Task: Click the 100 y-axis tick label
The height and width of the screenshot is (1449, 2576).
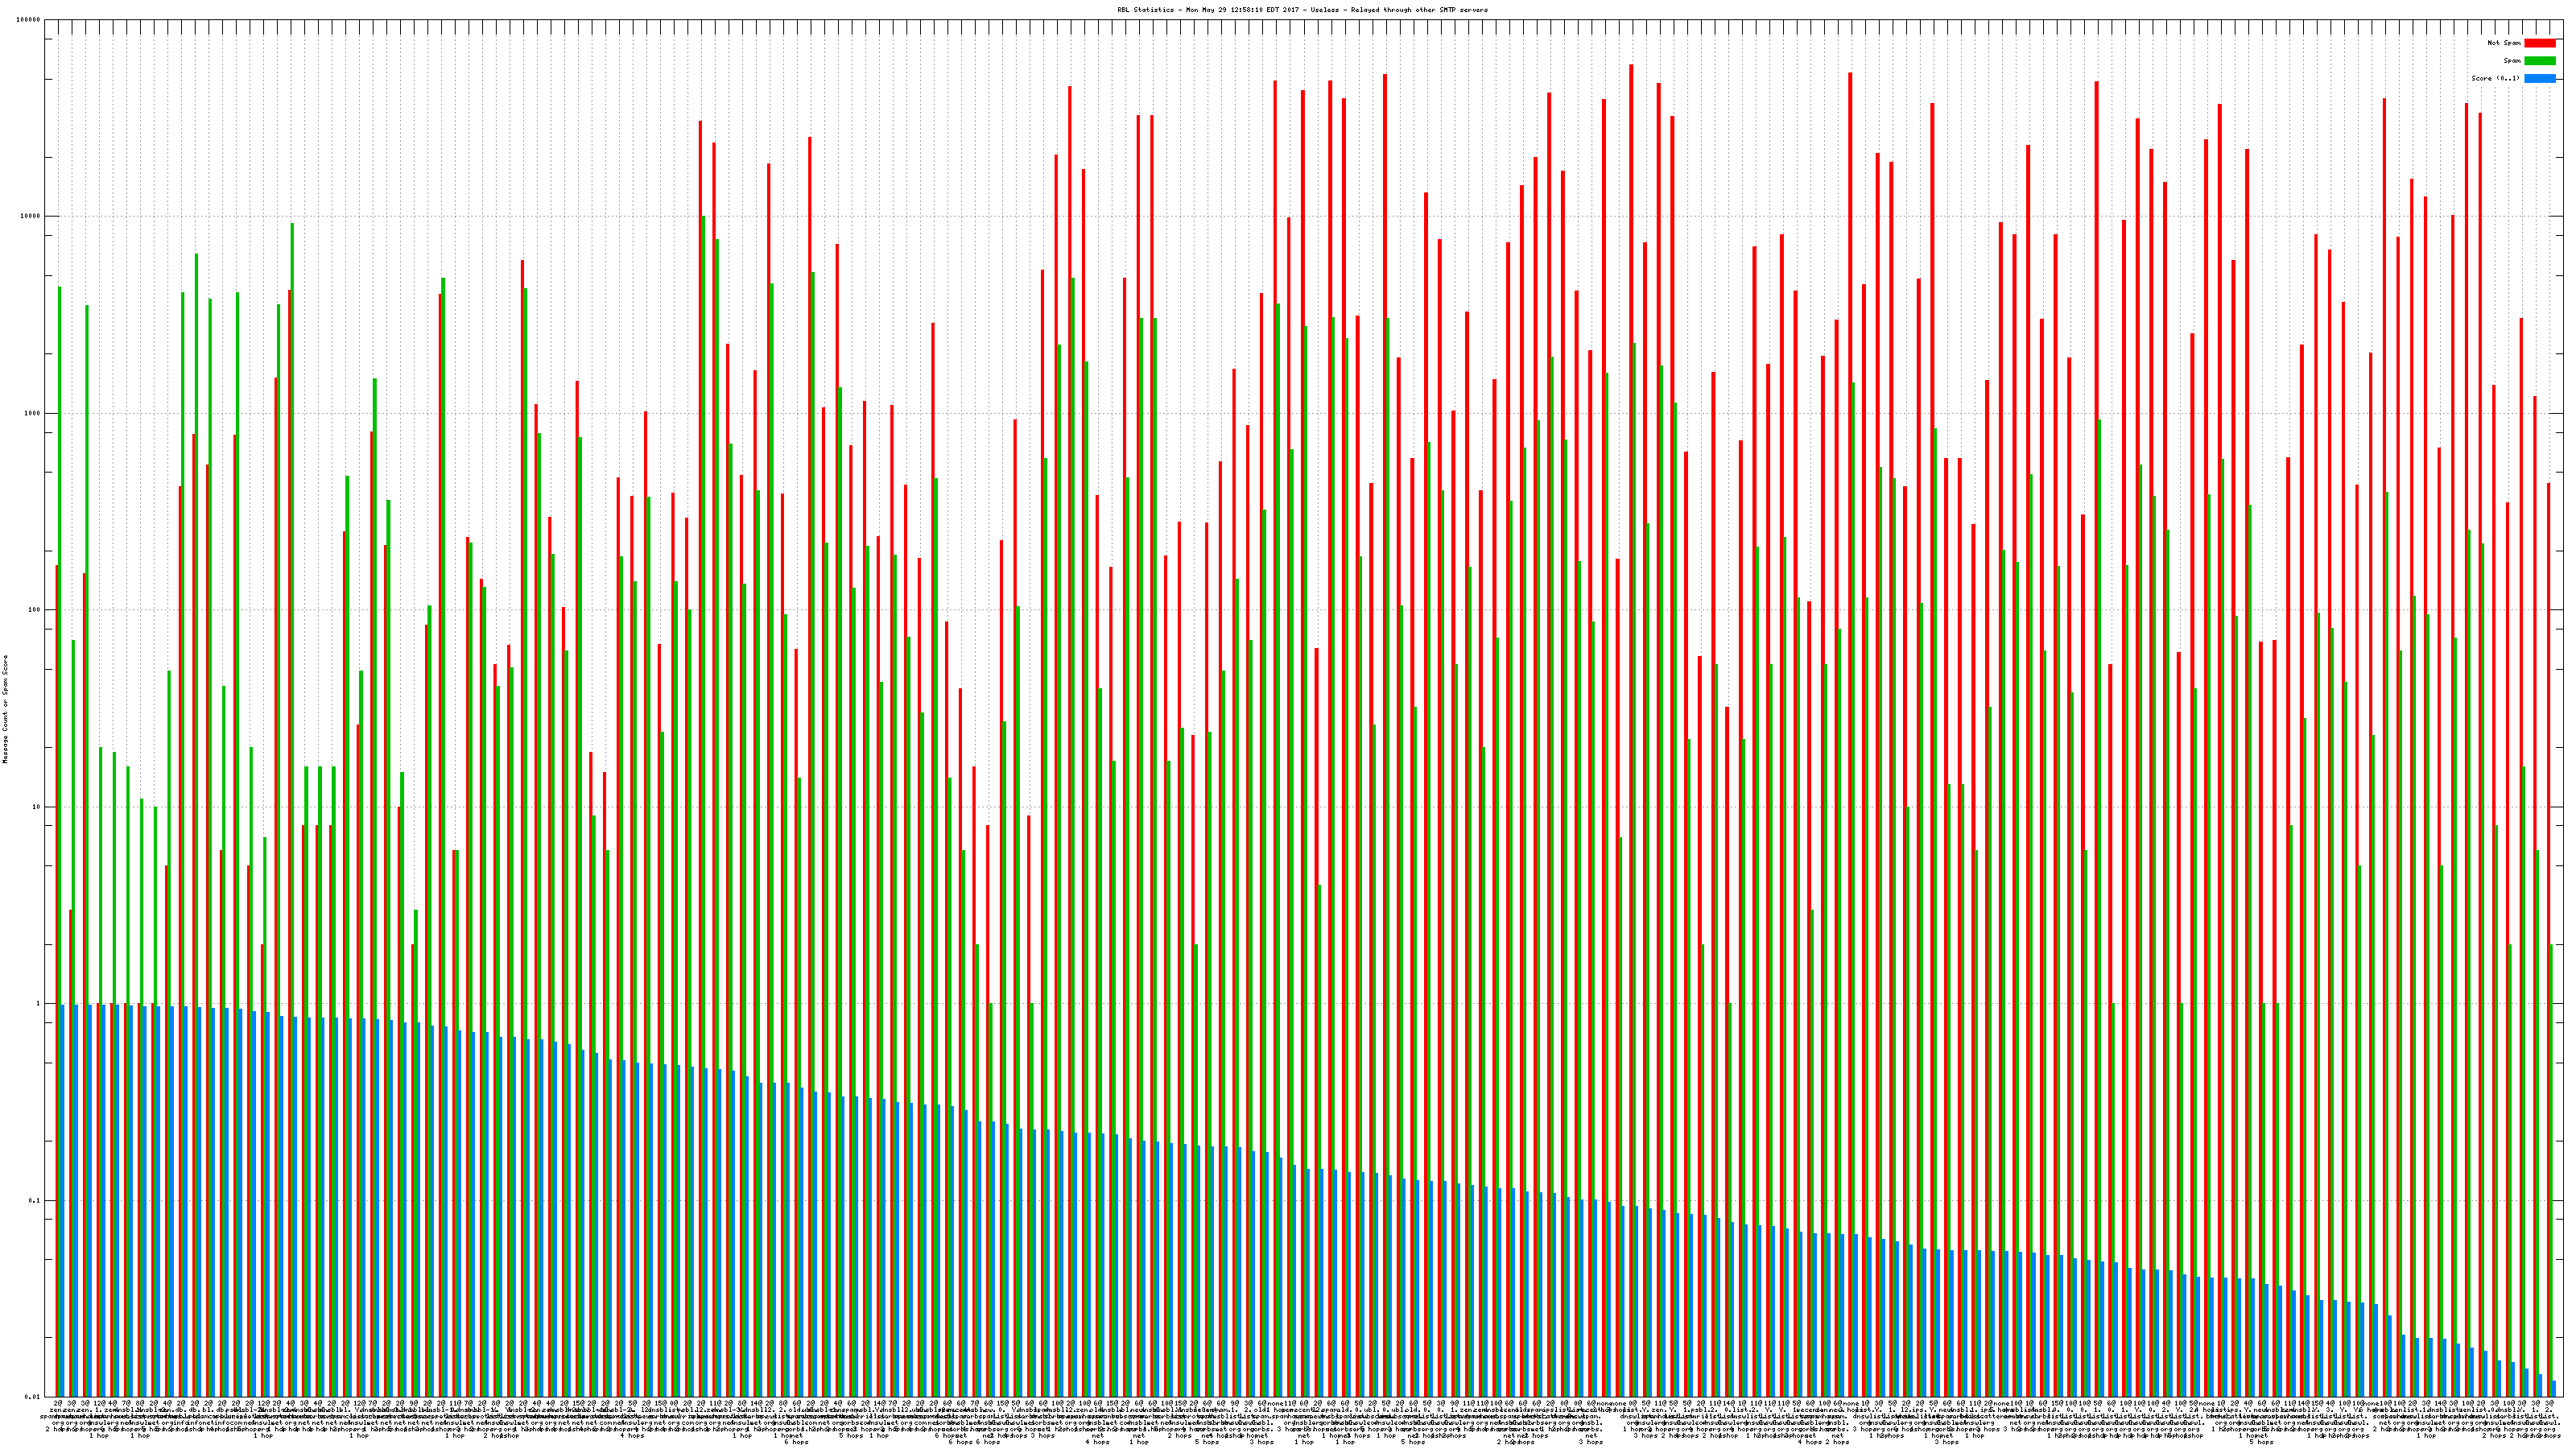Action: pos(35,610)
